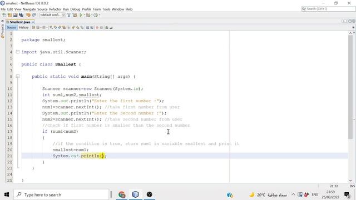356x200 pixels.
Task: Collapse the import fold on line 4
Action: point(18,52)
